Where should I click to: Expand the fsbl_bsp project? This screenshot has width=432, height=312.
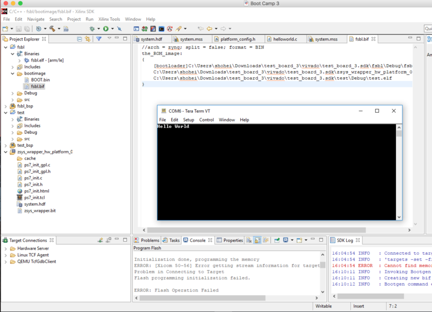[x=6, y=106]
